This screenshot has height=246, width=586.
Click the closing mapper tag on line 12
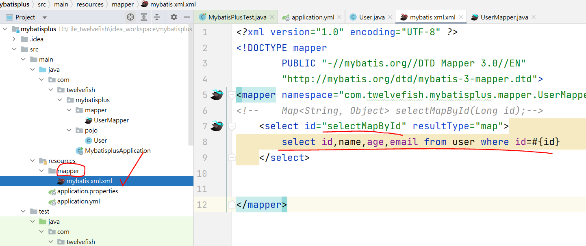262,204
